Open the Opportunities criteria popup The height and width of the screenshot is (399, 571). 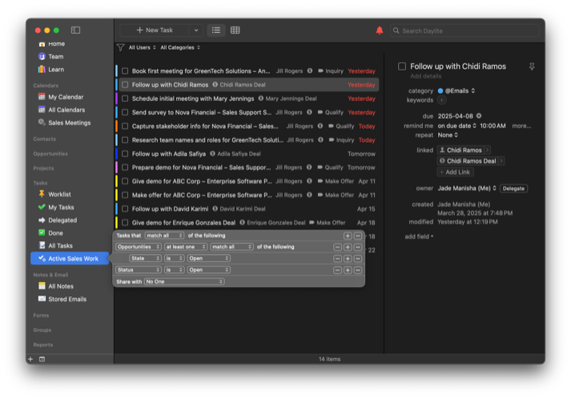(x=139, y=247)
